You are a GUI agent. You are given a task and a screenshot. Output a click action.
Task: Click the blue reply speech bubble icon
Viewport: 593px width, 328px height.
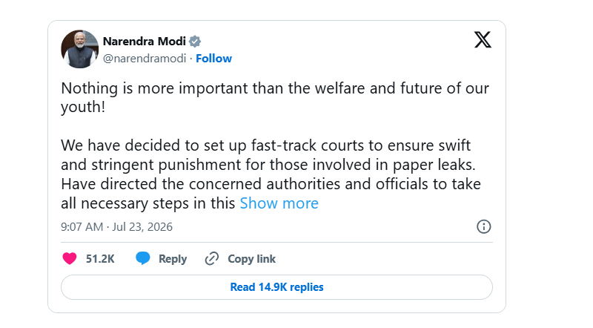[143, 258]
